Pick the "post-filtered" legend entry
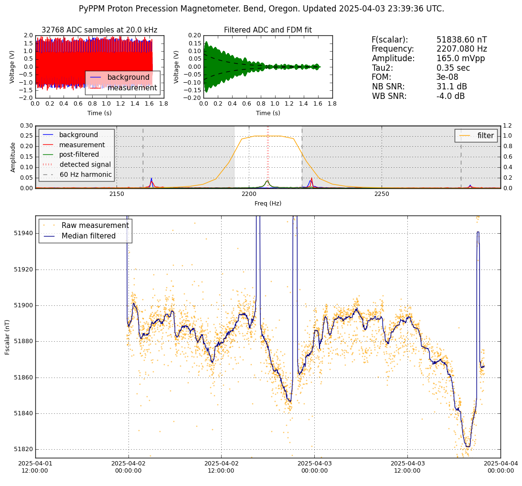The image size is (522, 486). pos(79,154)
